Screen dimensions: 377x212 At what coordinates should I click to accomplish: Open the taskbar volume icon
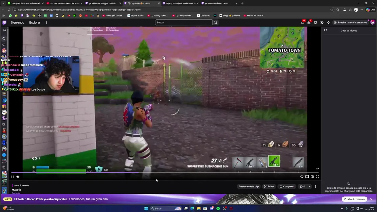click(x=361, y=208)
